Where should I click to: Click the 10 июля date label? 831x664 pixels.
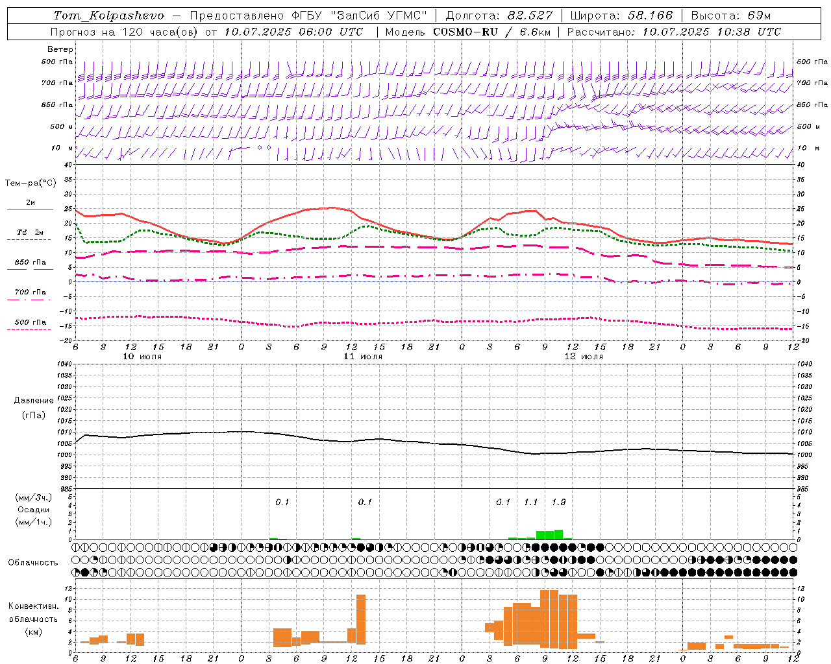[x=142, y=357]
